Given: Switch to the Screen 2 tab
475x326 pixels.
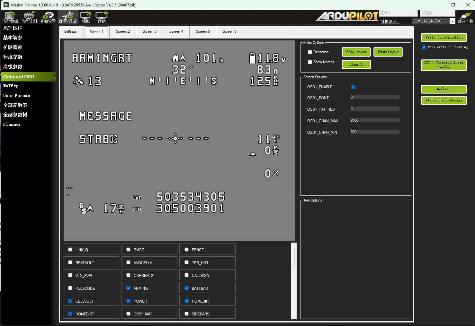Looking at the screenshot, I should pos(123,31).
